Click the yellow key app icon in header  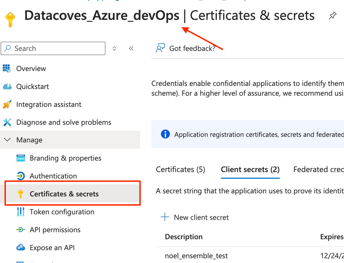click(x=11, y=20)
